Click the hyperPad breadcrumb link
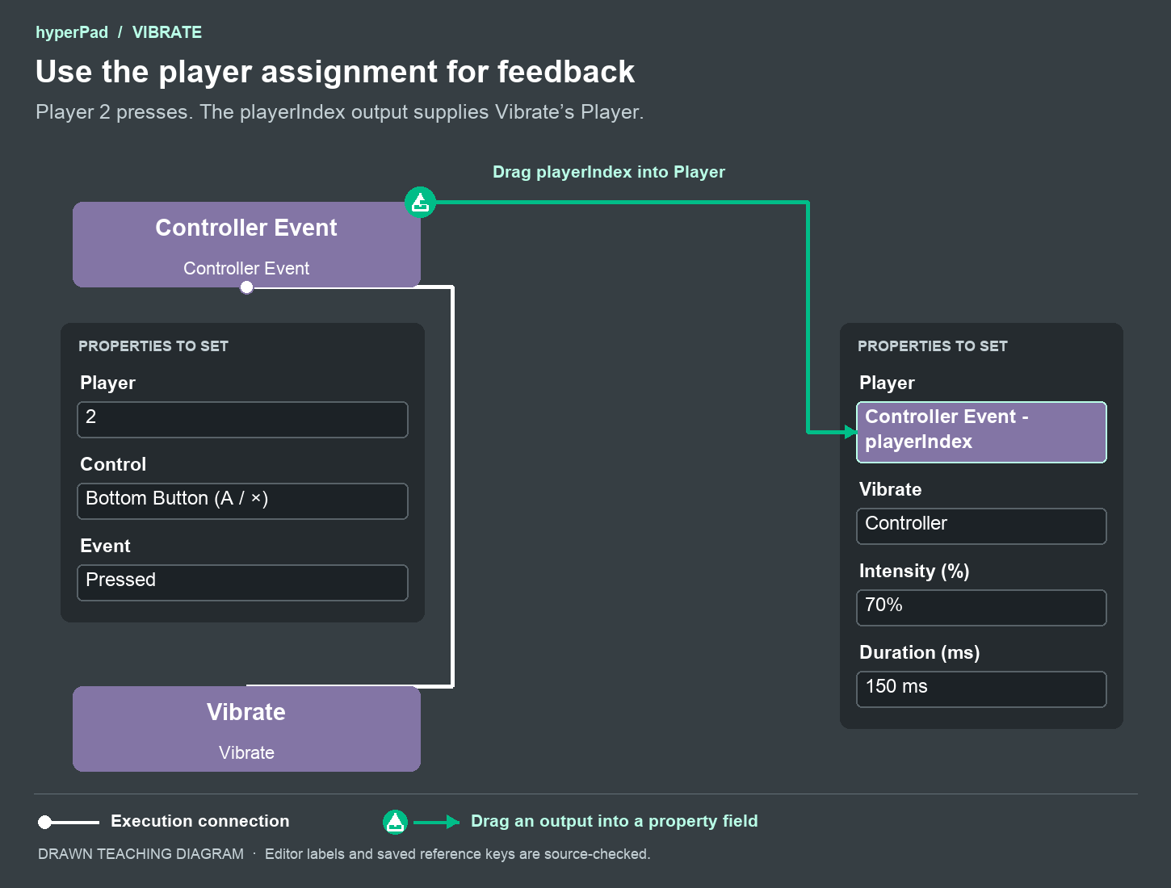 point(72,32)
